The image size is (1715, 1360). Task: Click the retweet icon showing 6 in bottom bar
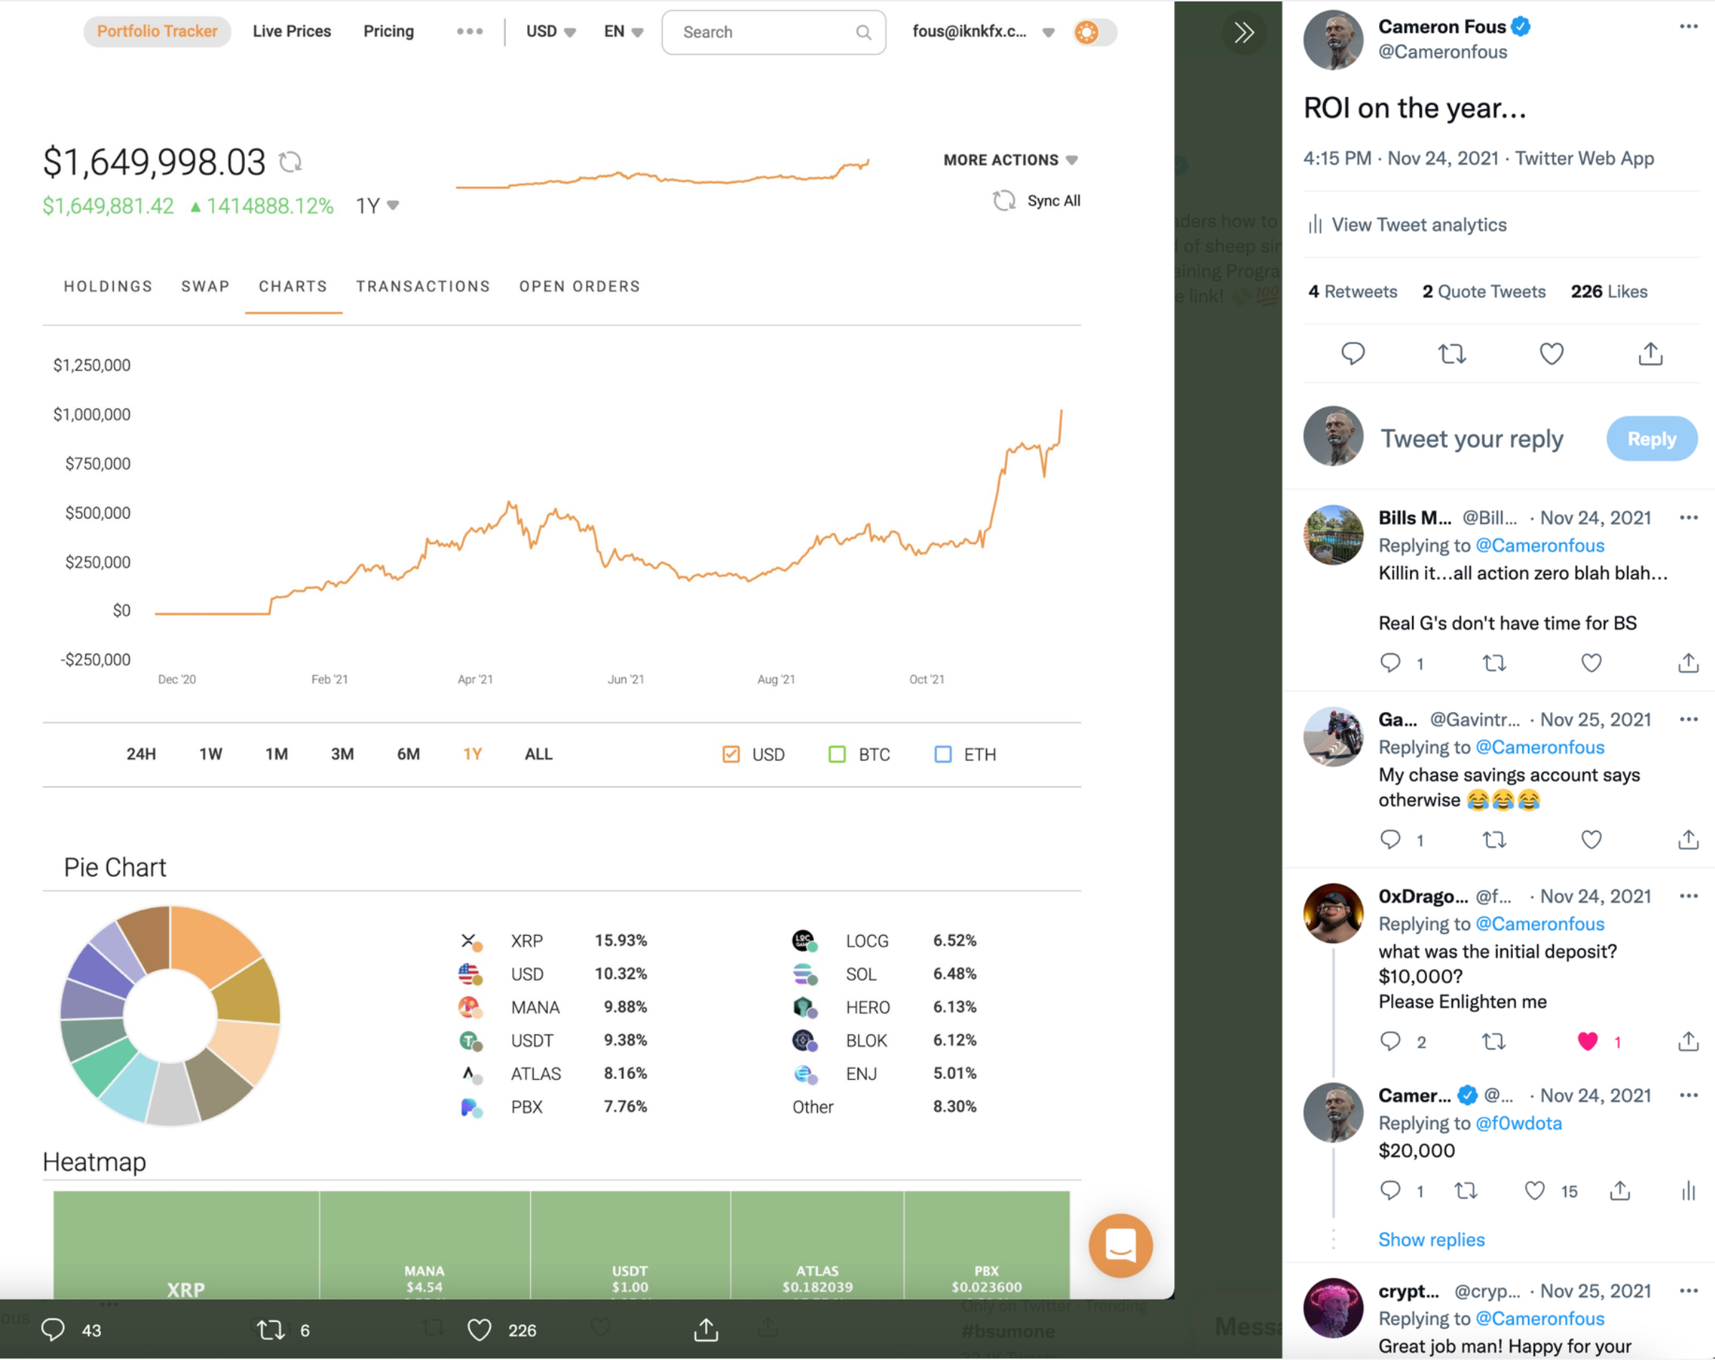[271, 1329]
